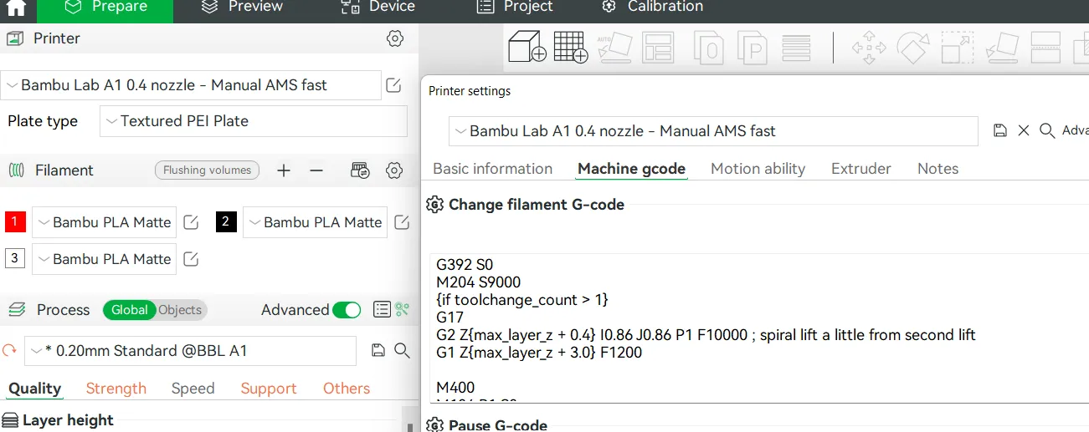Open variable layer height toolbar icon

point(796,47)
